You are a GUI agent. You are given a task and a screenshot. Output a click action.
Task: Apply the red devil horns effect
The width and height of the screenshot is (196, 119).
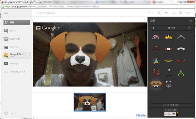[x=181, y=61]
